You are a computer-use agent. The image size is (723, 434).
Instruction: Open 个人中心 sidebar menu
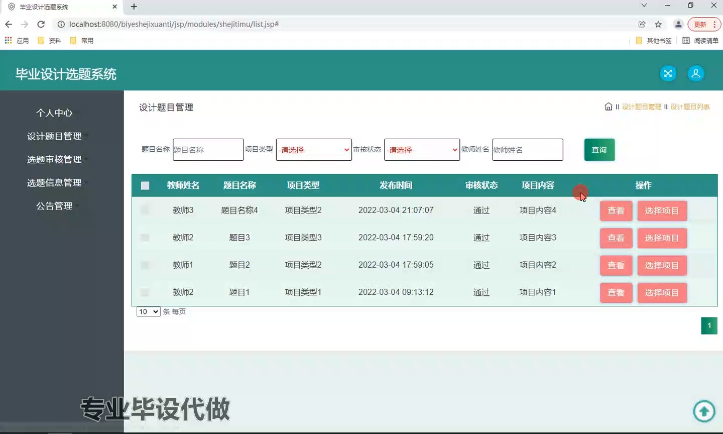[54, 113]
